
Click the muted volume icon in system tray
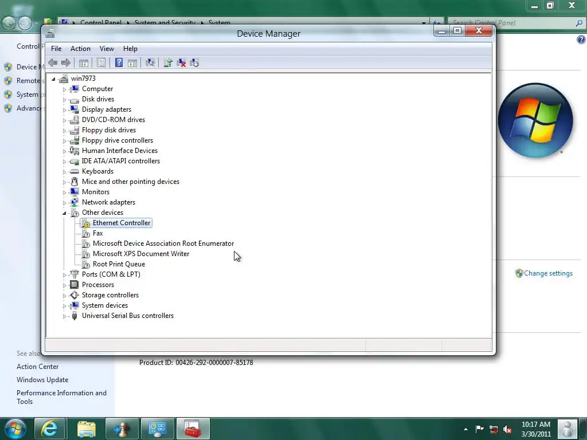(x=507, y=430)
